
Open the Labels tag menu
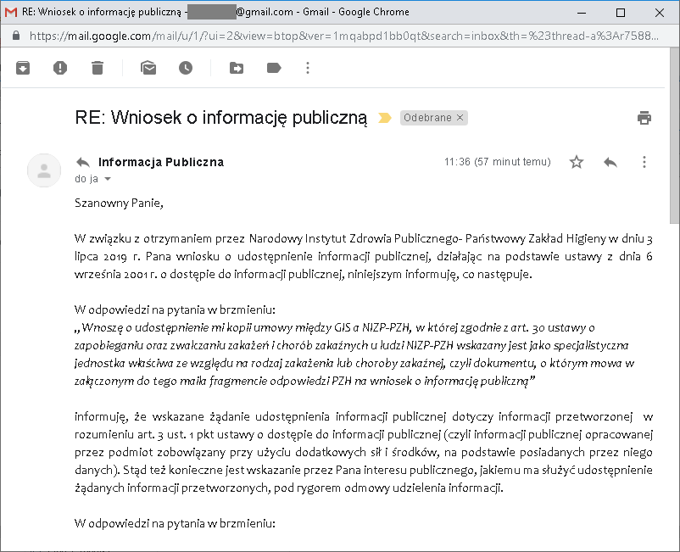[274, 68]
